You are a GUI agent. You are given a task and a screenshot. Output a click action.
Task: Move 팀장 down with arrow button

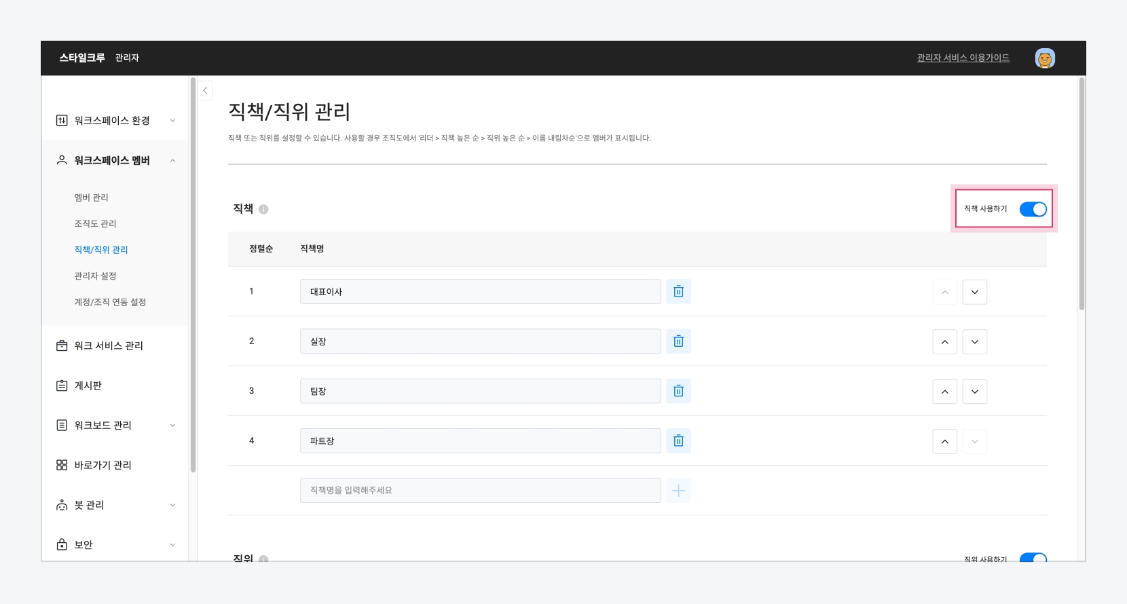point(974,392)
